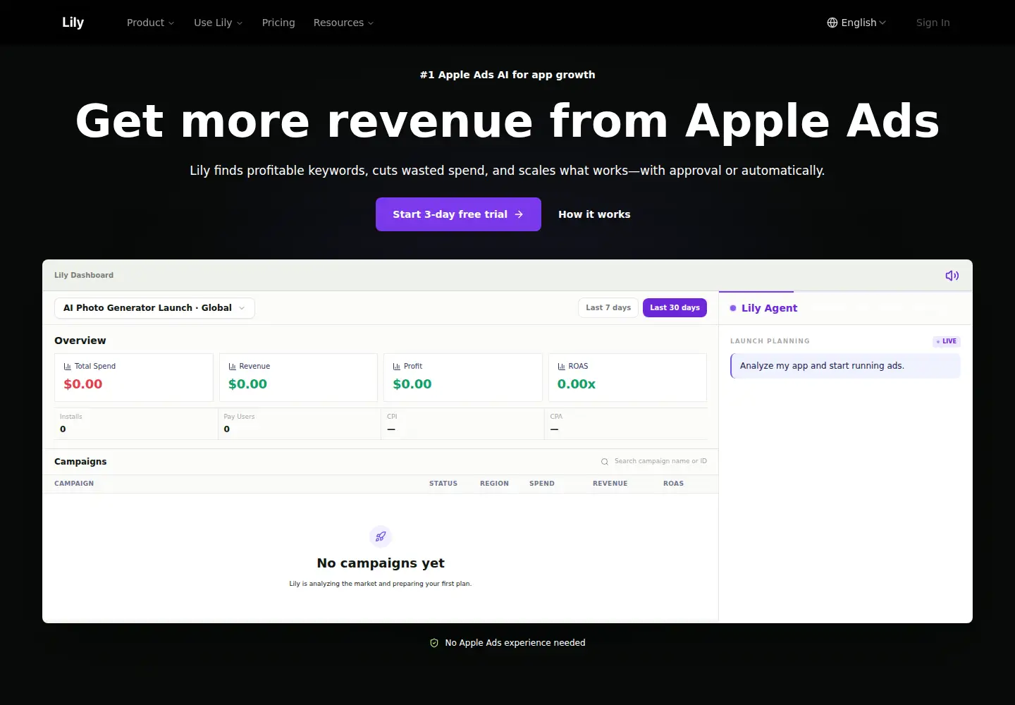This screenshot has height=705, width=1015.
Task: Select the Last 30 days range
Action: 675,307
